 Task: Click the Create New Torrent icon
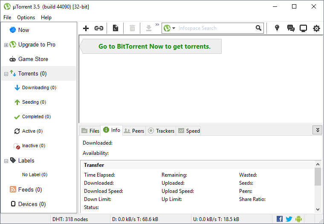115,28
